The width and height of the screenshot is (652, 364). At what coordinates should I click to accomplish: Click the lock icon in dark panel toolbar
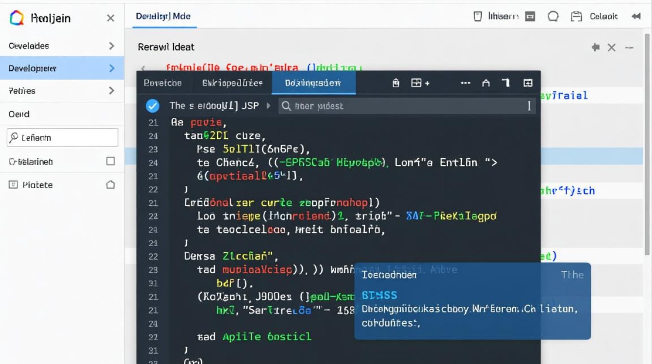(x=396, y=83)
